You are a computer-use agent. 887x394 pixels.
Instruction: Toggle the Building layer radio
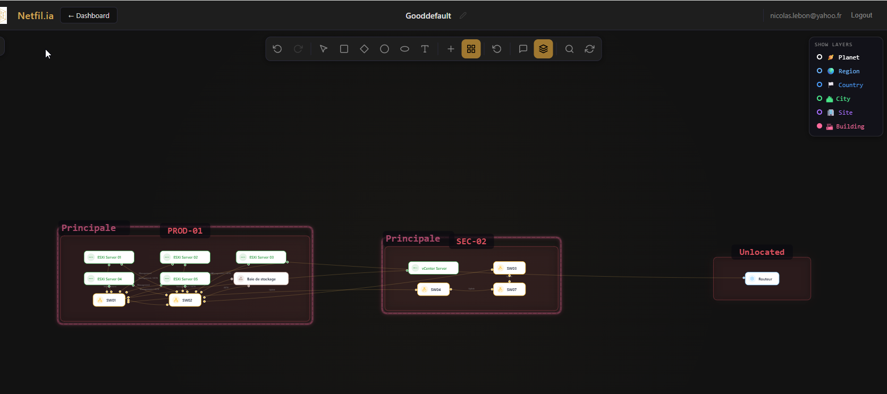(820, 126)
